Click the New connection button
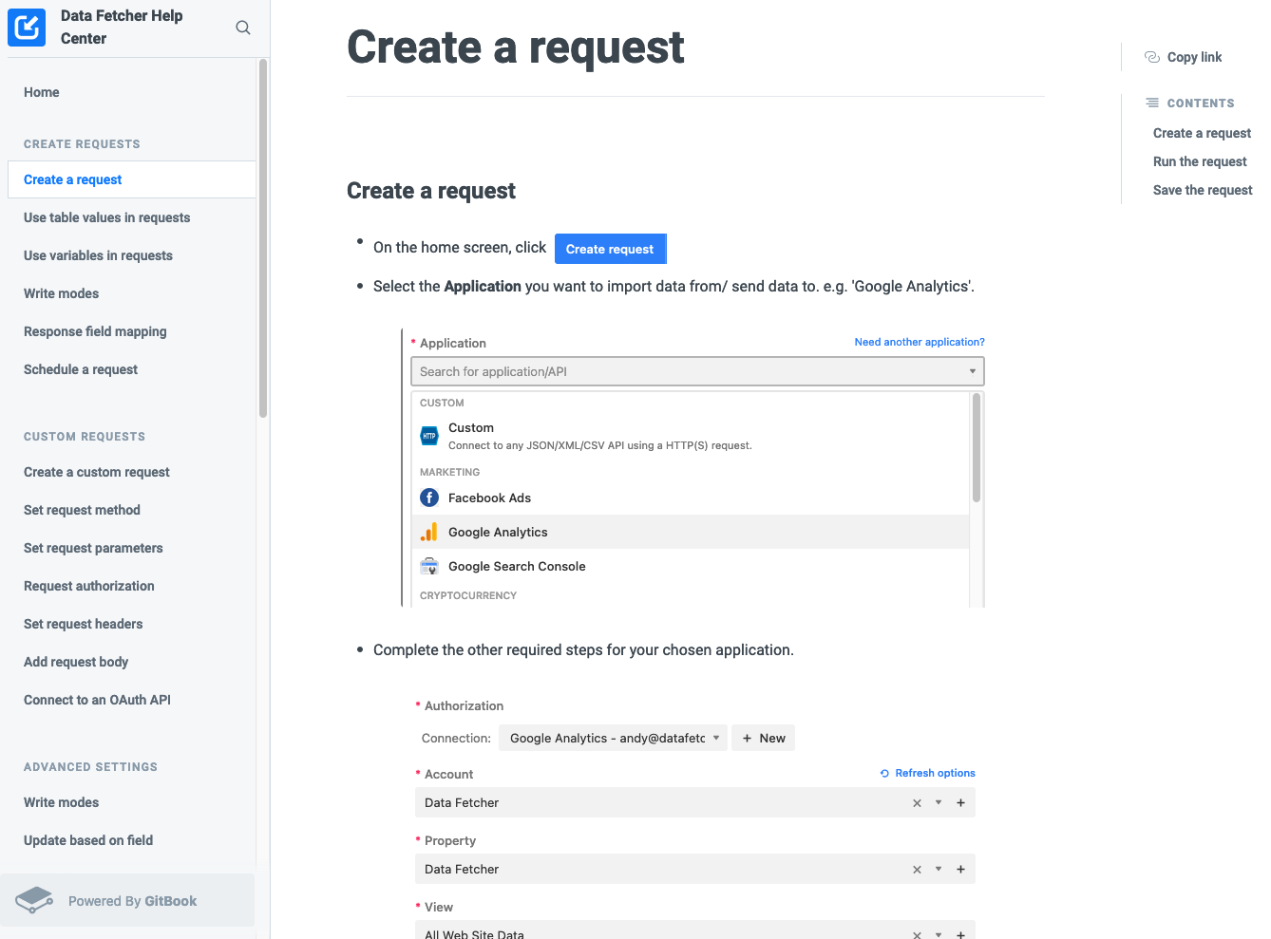The width and height of the screenshot is (1271, 939). [763, 738]
